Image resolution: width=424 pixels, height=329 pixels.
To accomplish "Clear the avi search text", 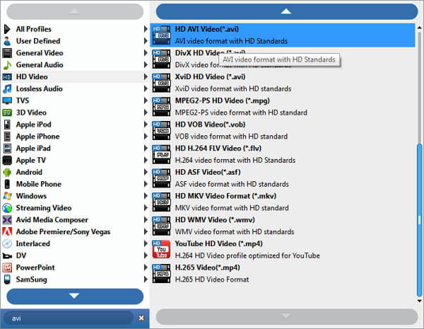I will 141,318.
